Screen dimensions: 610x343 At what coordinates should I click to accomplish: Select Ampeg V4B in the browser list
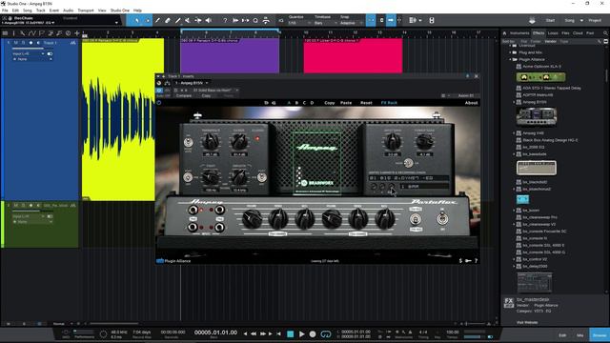pyautogui.click(x=533, y=133)
